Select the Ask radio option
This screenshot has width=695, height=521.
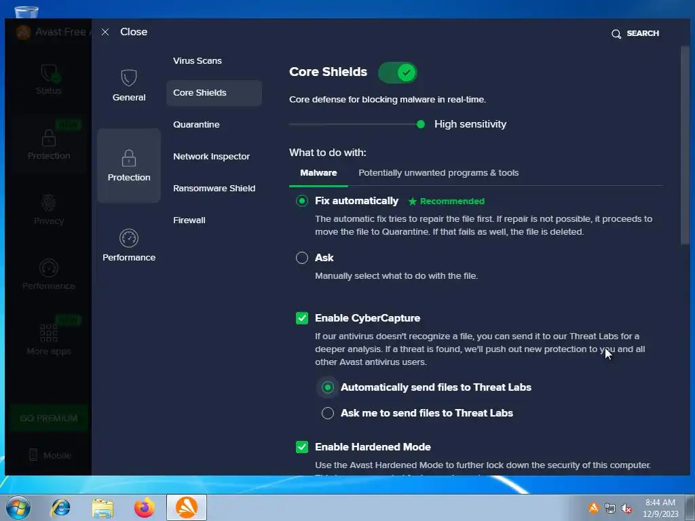coord(302,258)
